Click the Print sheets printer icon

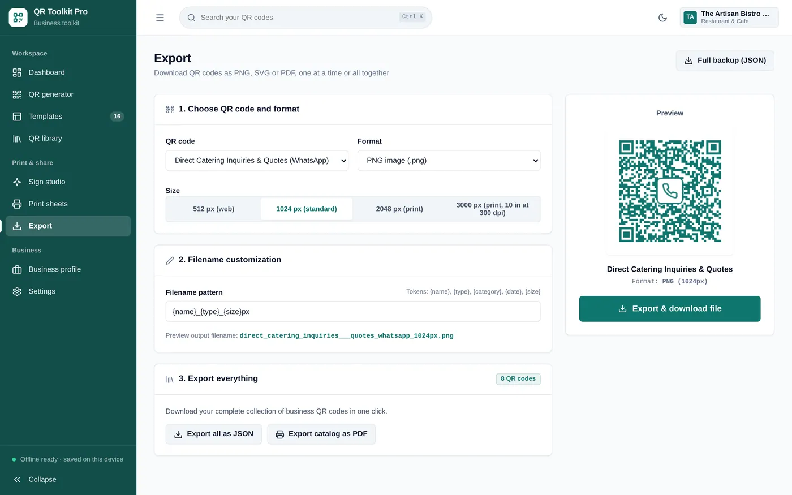point(17,204)
